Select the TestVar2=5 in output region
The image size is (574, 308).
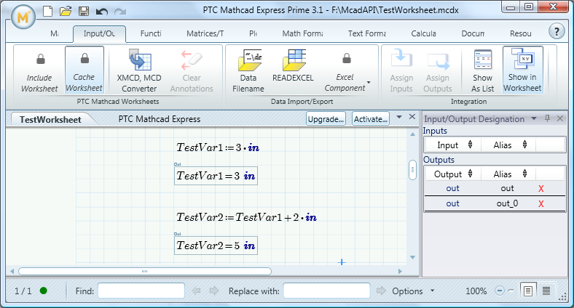216,246
